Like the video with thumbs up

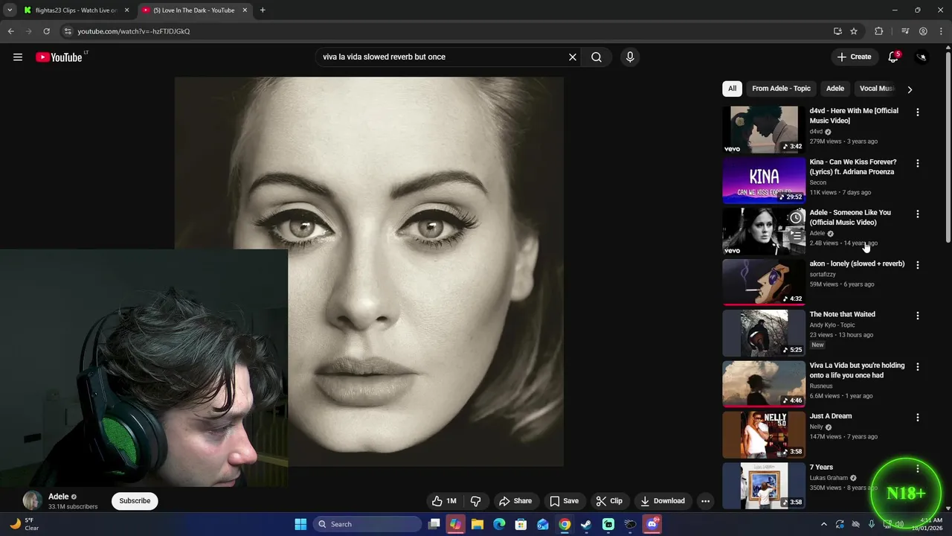tap(445, 501)
